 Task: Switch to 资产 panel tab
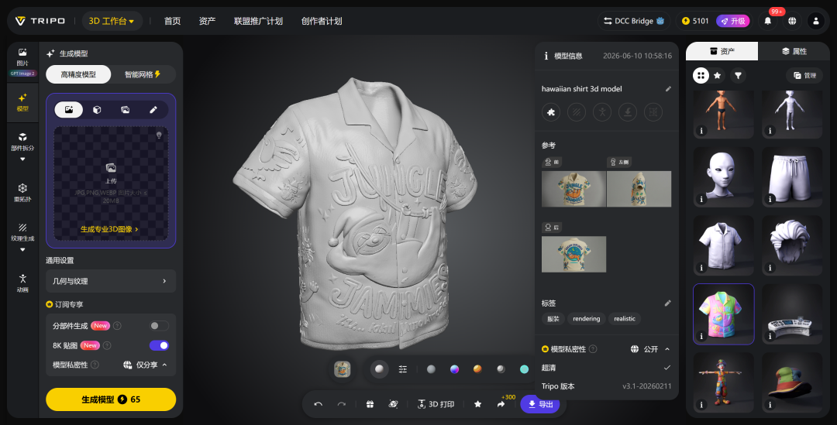point(722,51)
